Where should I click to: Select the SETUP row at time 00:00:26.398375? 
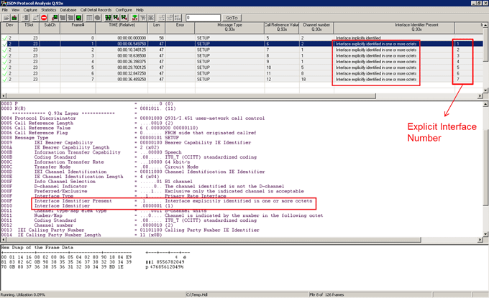tap(242, 62)
